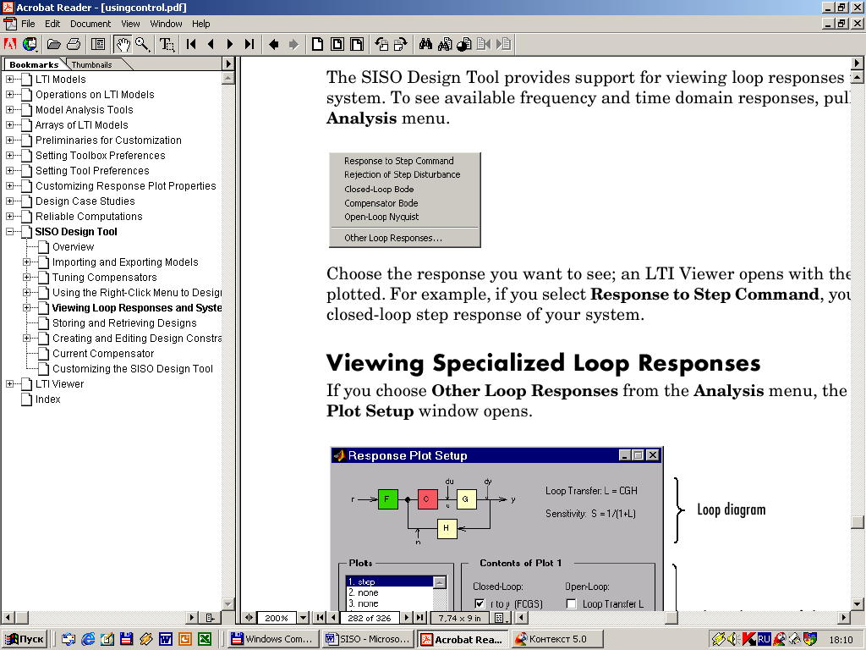
Task: Switch to Windows Commander taskbar button
Action: coord(274,639)
